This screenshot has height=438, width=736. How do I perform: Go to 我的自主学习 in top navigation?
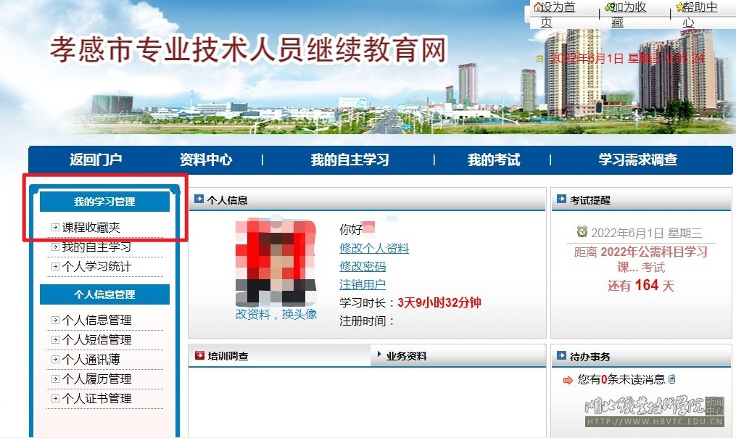[x=350, y=160]
